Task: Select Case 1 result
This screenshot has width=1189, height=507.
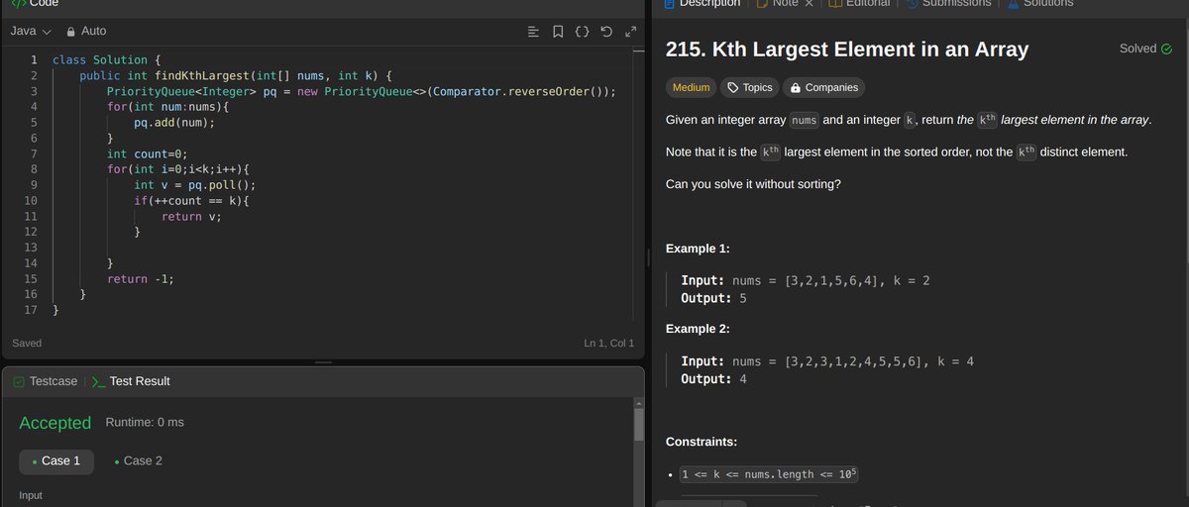Action: pos(56,461)
